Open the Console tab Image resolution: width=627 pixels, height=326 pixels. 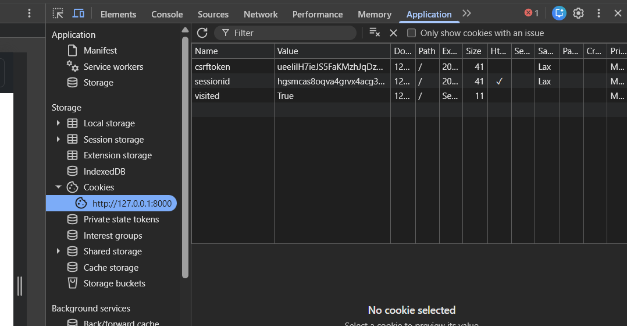pos(167,15)
